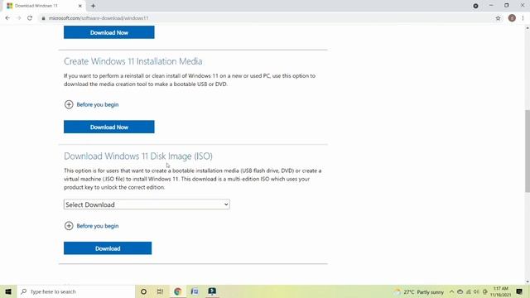The image size is (530, 298).
Task: Click the vertical page scrollbar thumb
Action: (x=528, y=151)
